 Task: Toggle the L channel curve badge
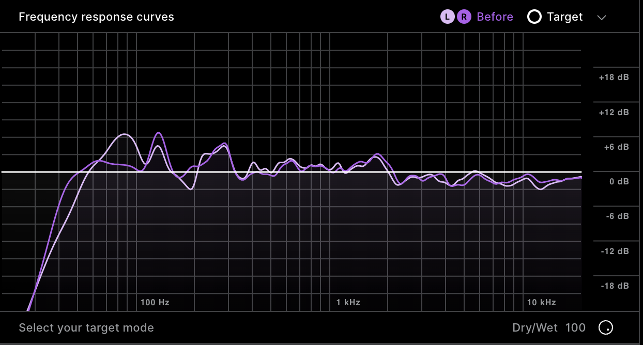click(447, 17)
